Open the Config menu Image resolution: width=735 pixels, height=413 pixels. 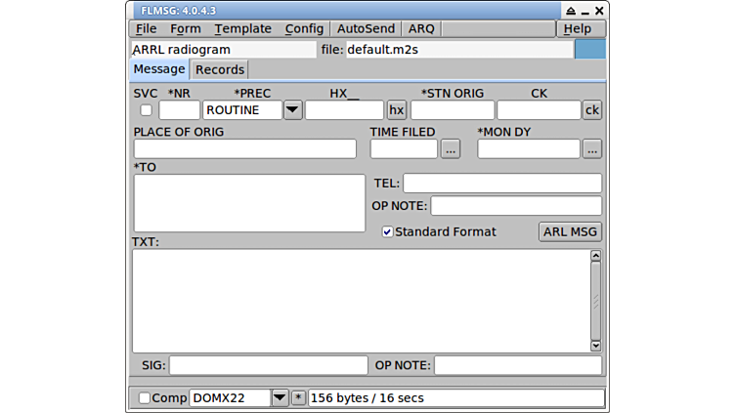coord(304,29)
